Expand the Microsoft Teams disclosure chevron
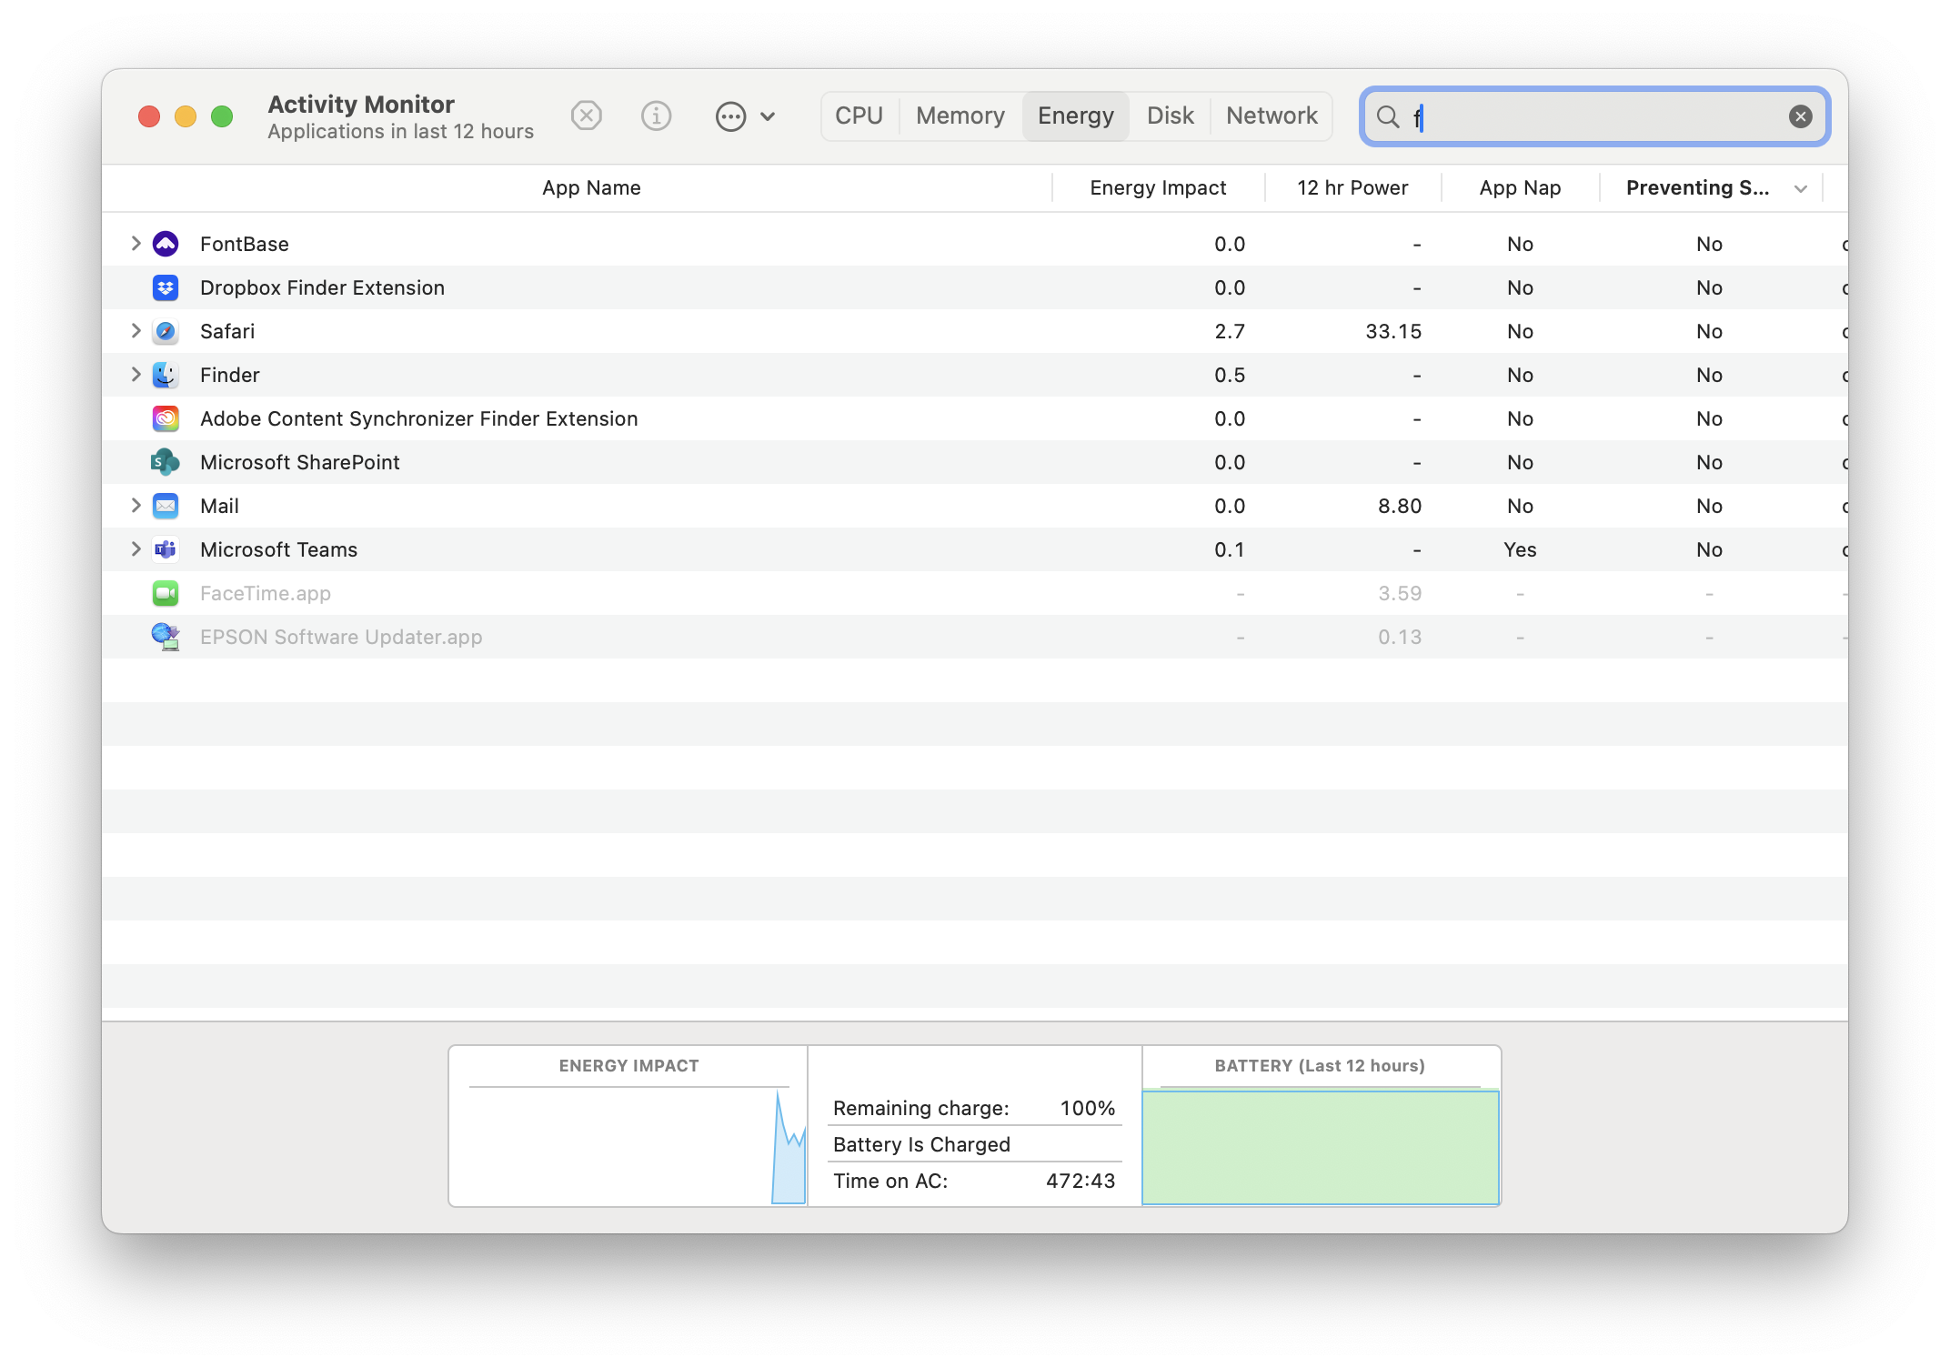 point(136,549)
